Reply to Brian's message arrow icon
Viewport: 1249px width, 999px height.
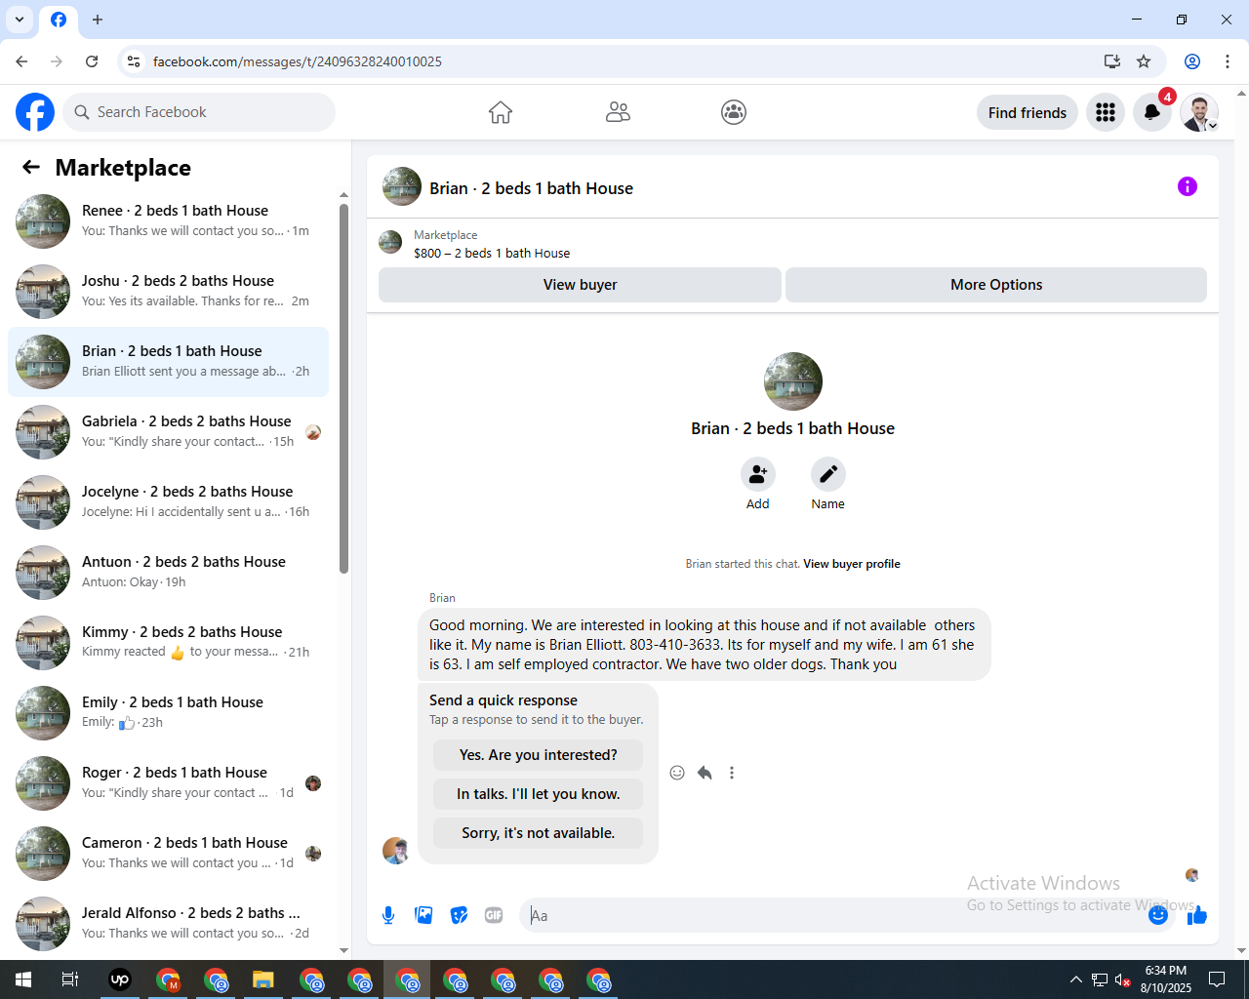[705, 773]
